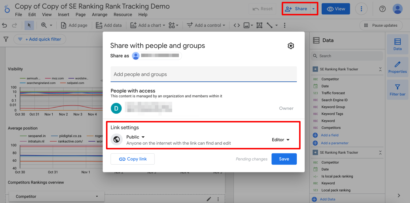410x203 pixels.
Task: Click the undo arrow icon
Action: pos(5,25)
